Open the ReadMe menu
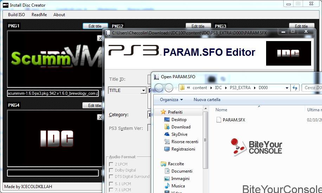Viewport: 322px width, 193px height. point(39,15)
